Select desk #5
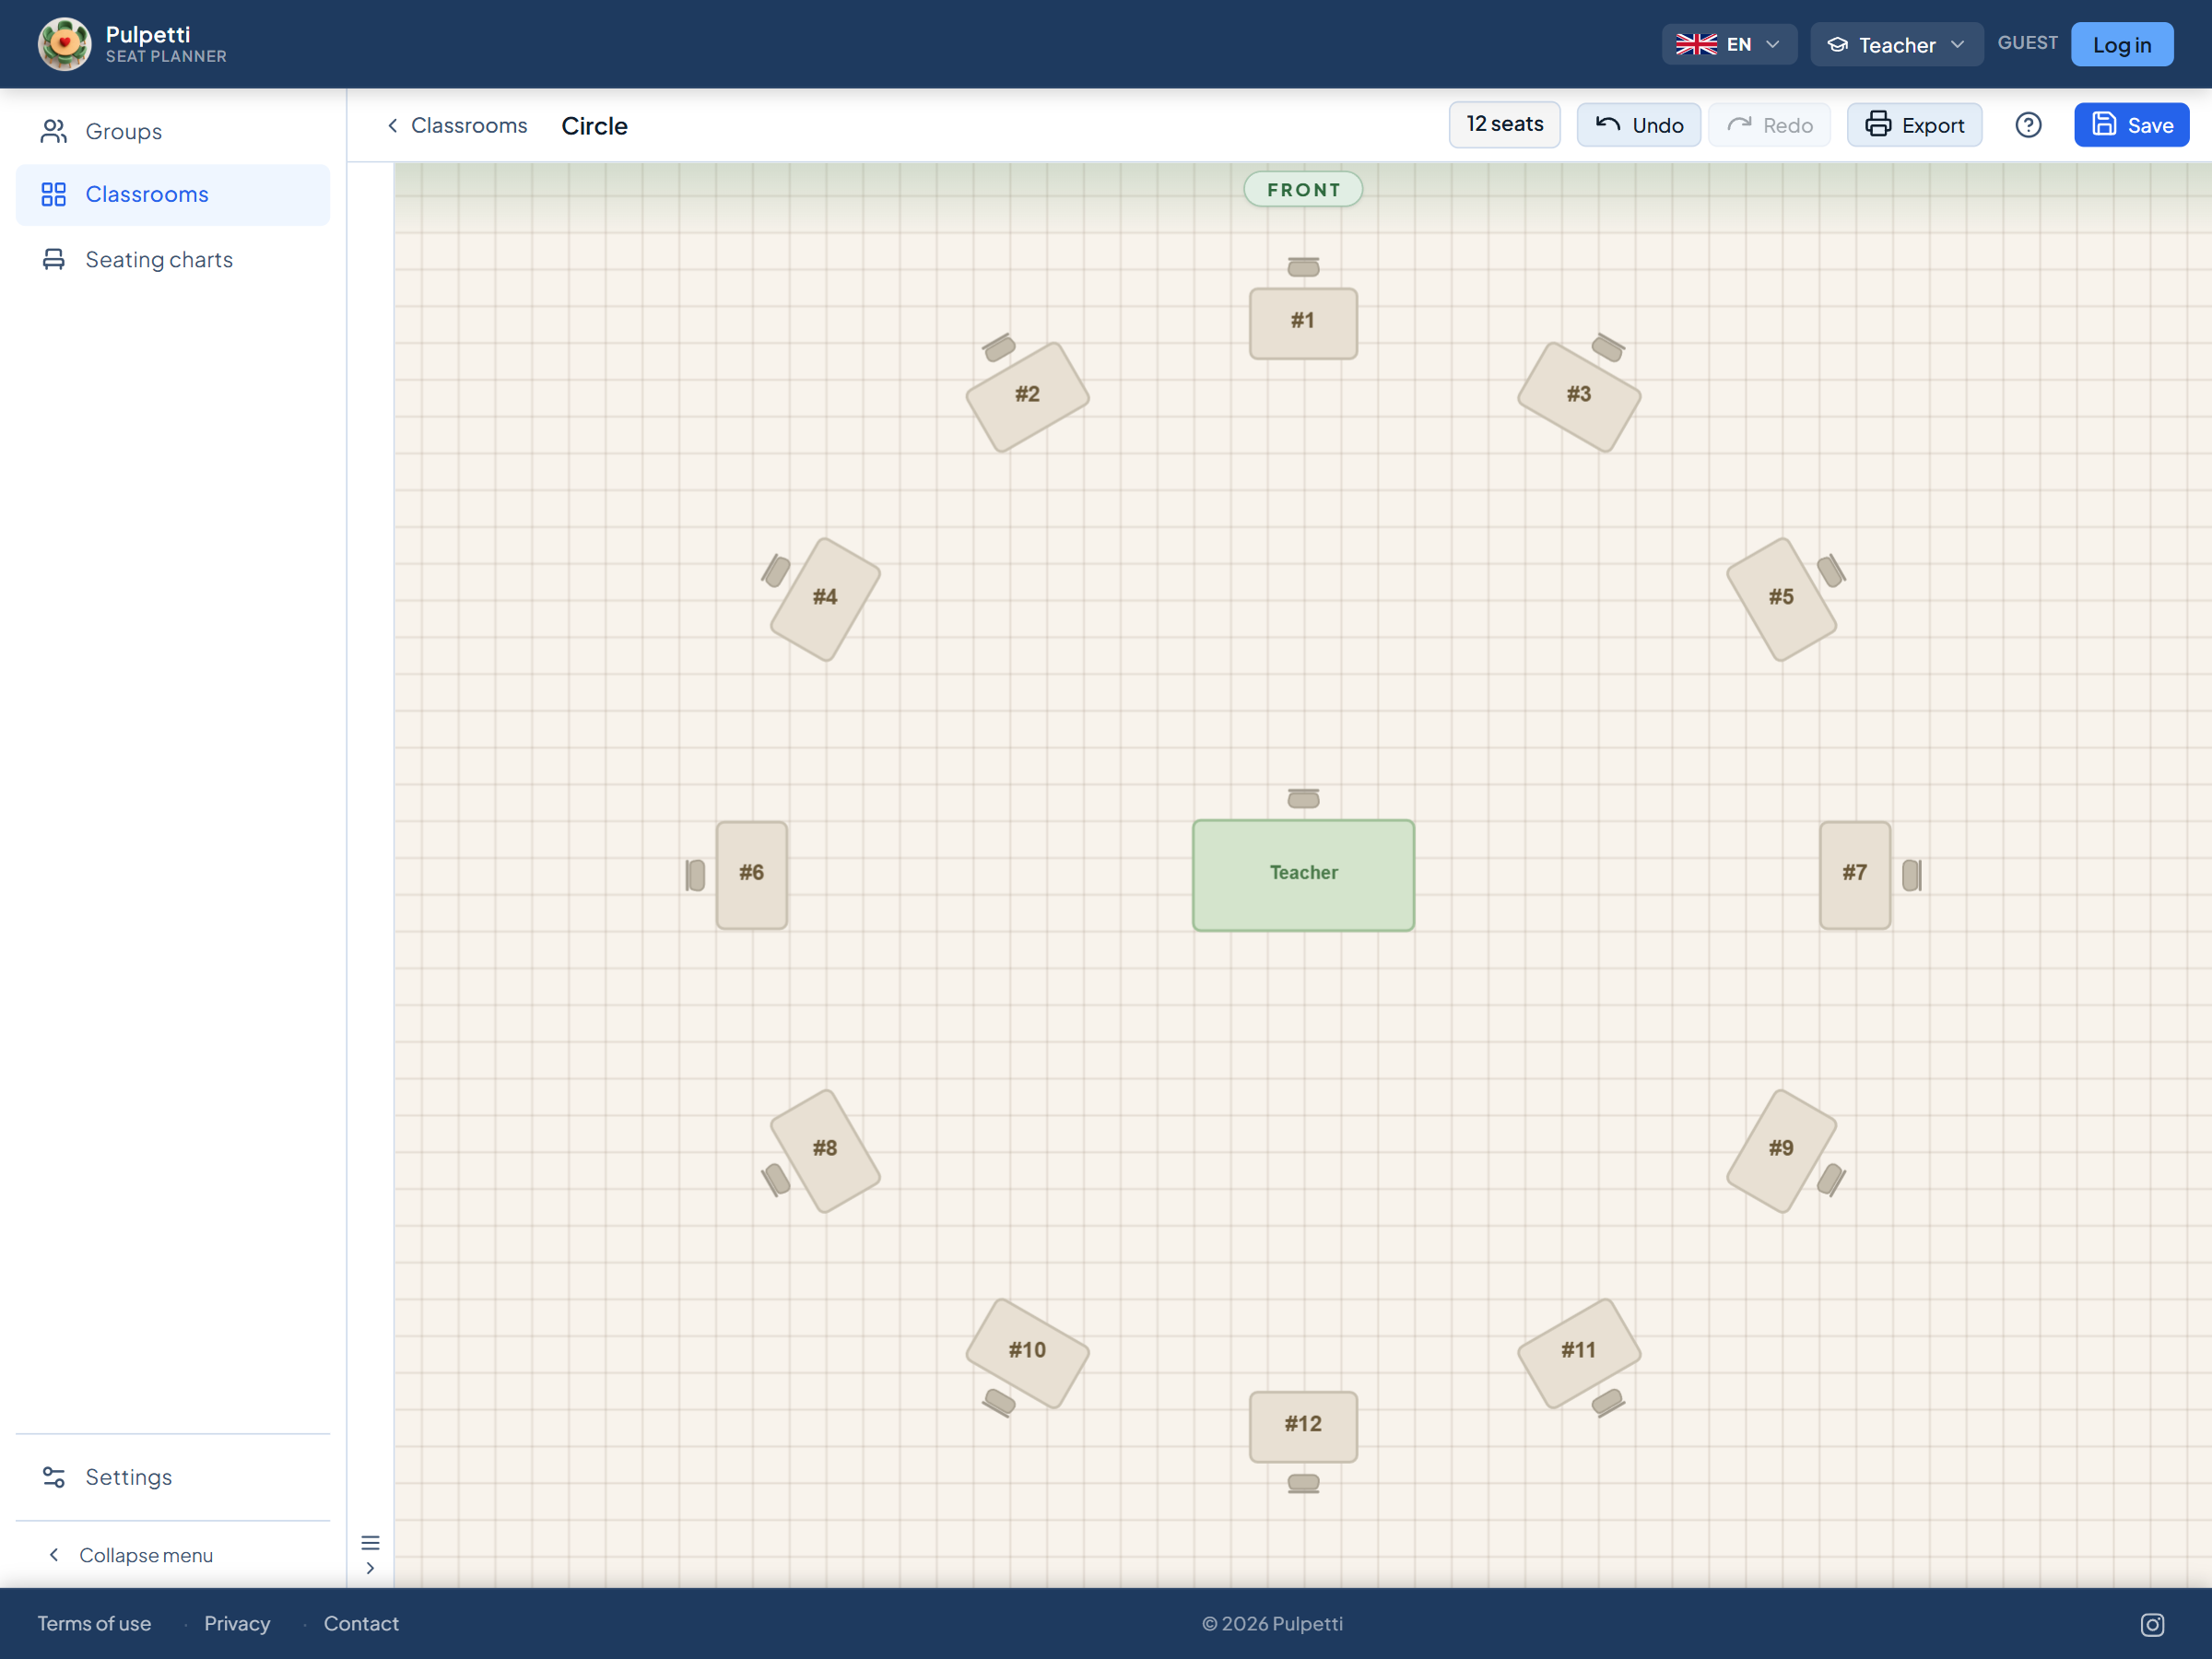The width and height of the screenshot is (2212, 1659). 1781,599
